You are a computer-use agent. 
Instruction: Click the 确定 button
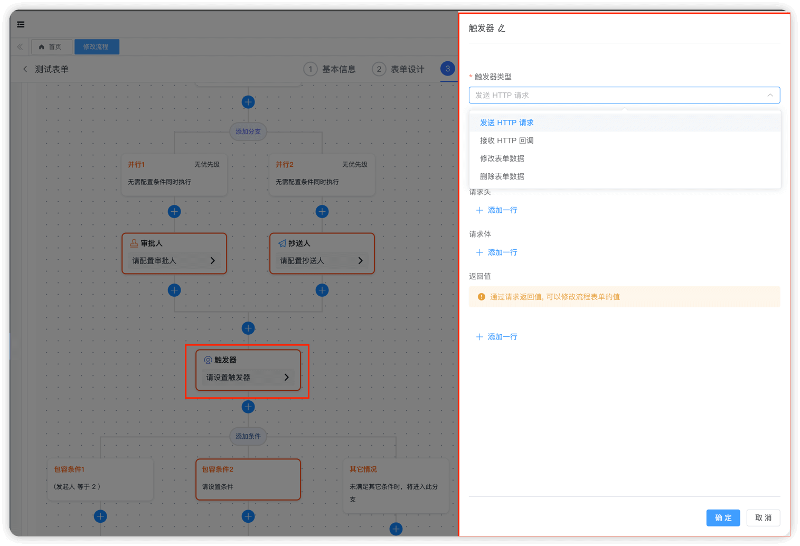(722, 517)
